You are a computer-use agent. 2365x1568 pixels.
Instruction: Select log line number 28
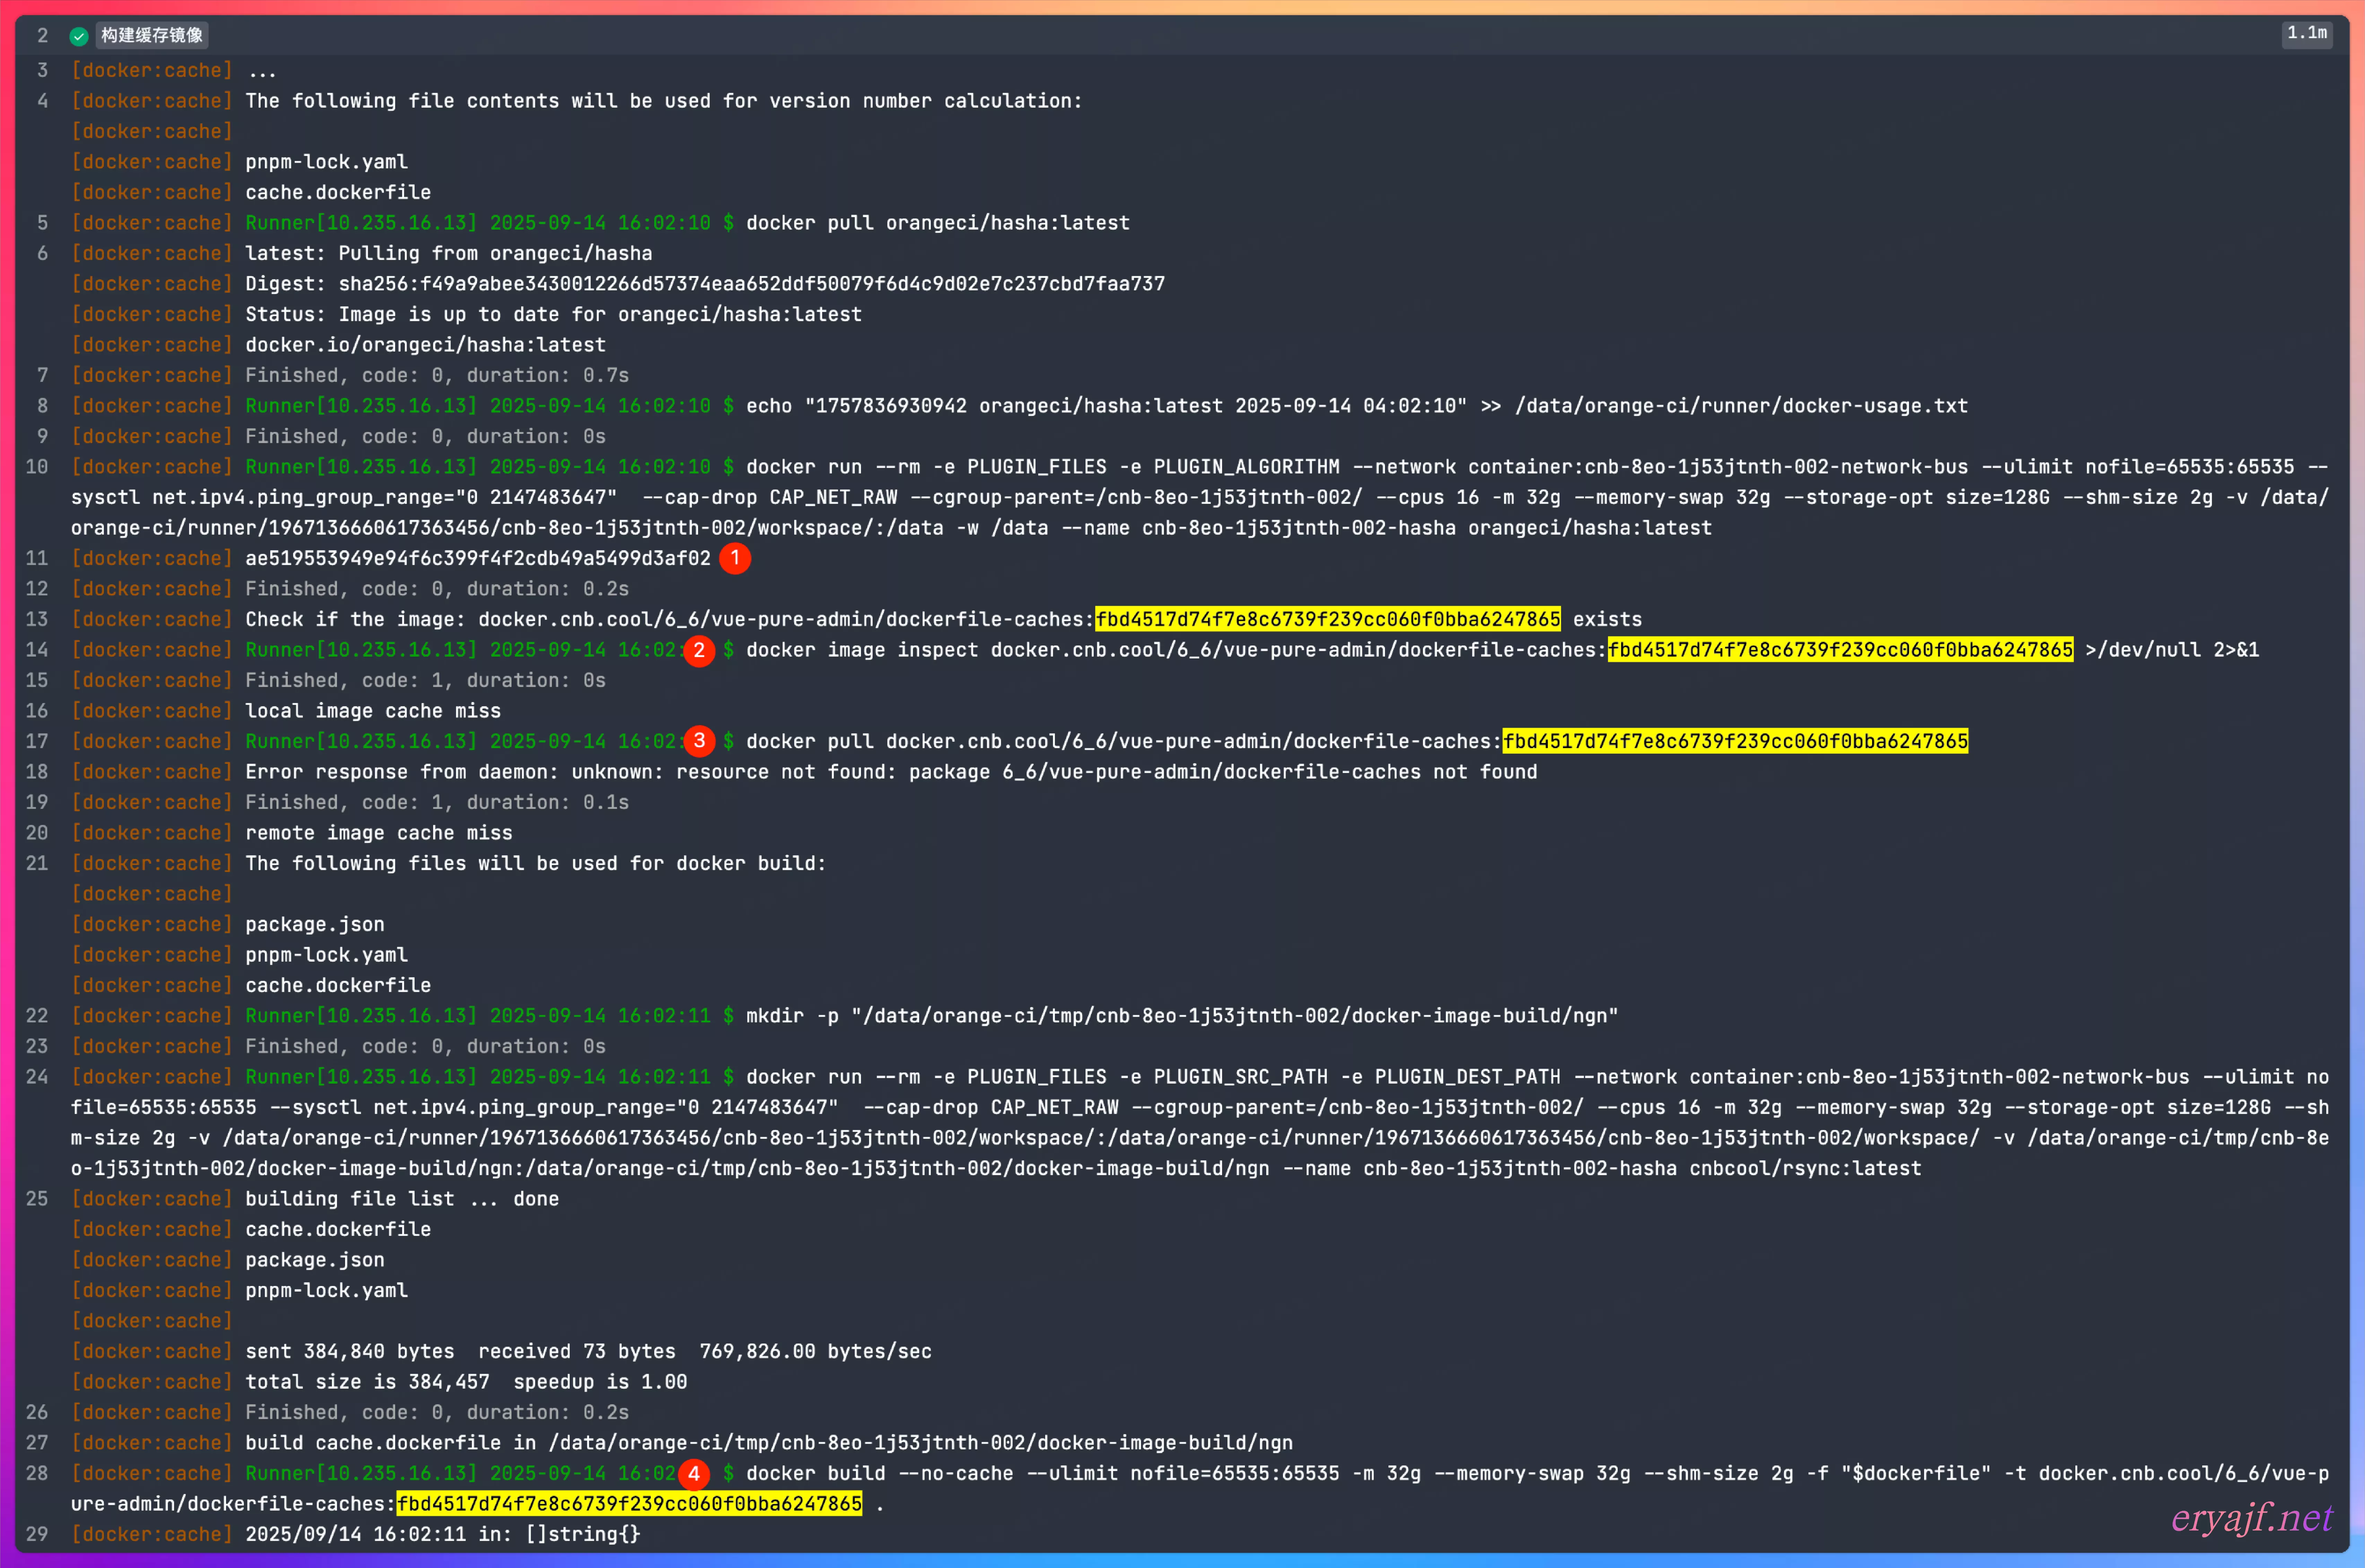point(37,1474)
